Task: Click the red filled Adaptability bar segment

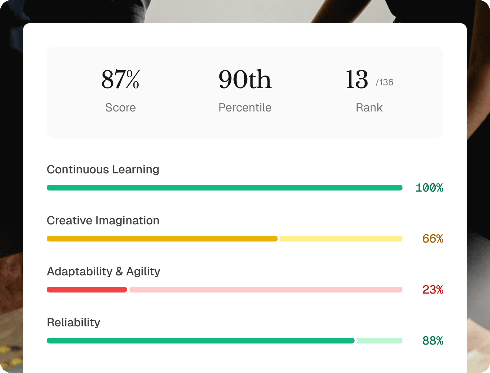Action: pos(87,290)
